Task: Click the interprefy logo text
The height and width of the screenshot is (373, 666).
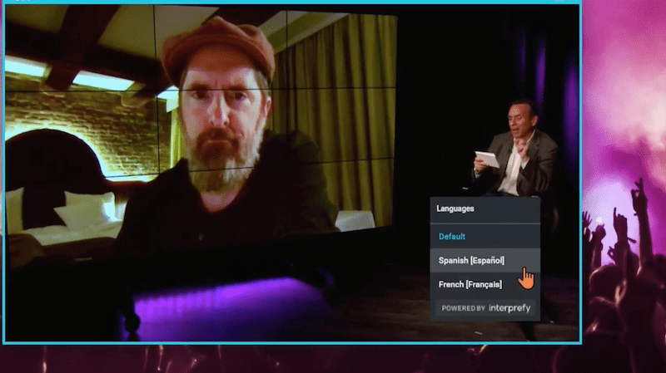Action: [x=509, y=307]
